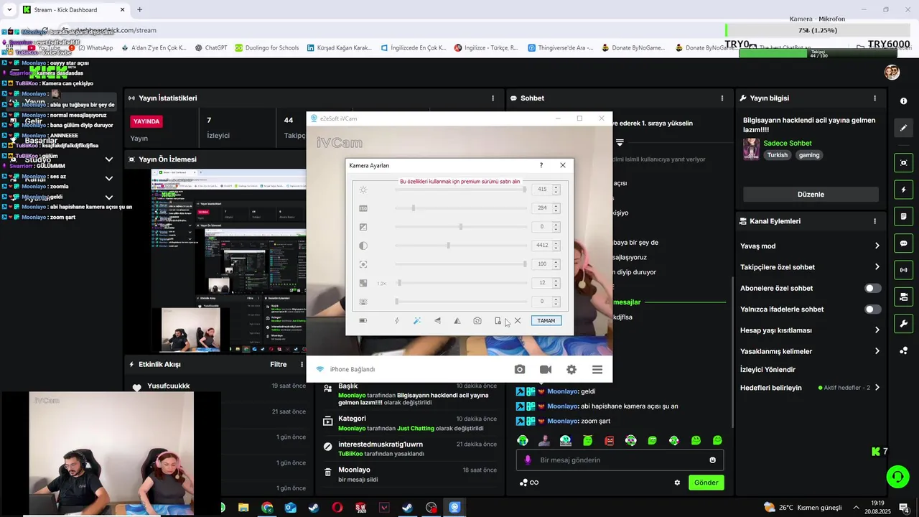Open Windows notification center icon
919x517 pixels.
point(903,508)
